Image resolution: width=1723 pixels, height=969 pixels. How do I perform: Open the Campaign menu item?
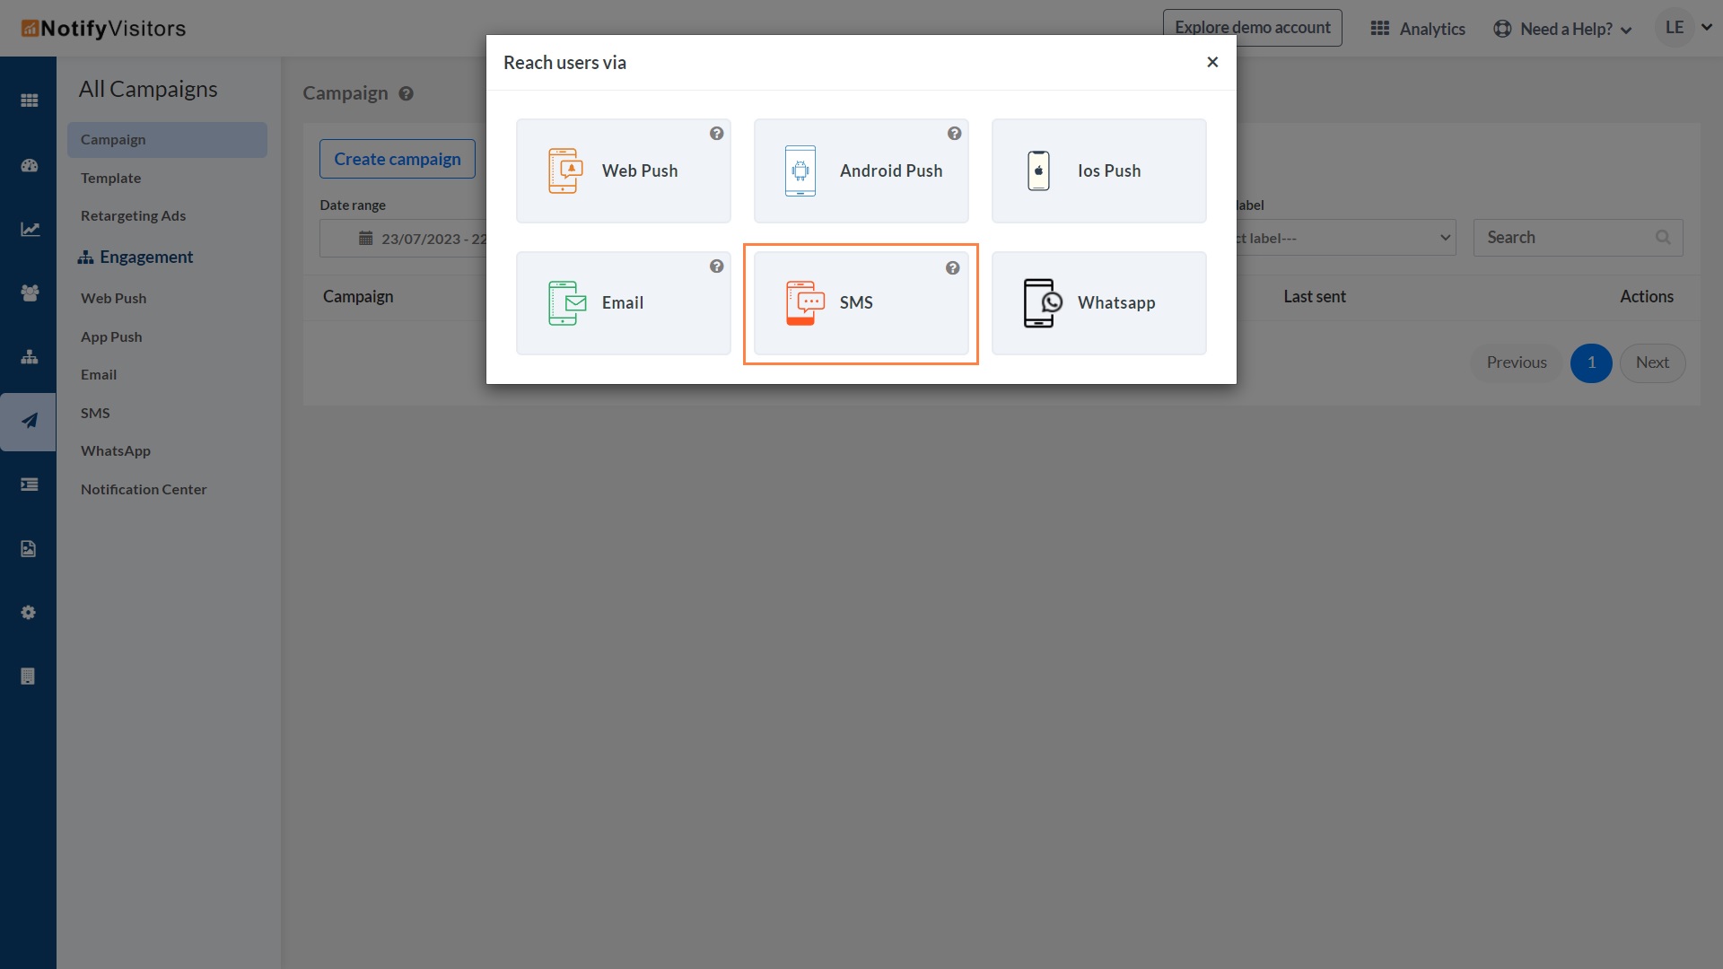[167, 140]
